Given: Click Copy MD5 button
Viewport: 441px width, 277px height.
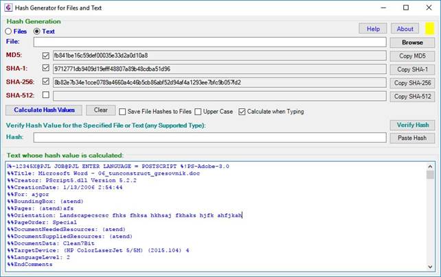Looking at the screenshot, I should (x=412, y=56).
